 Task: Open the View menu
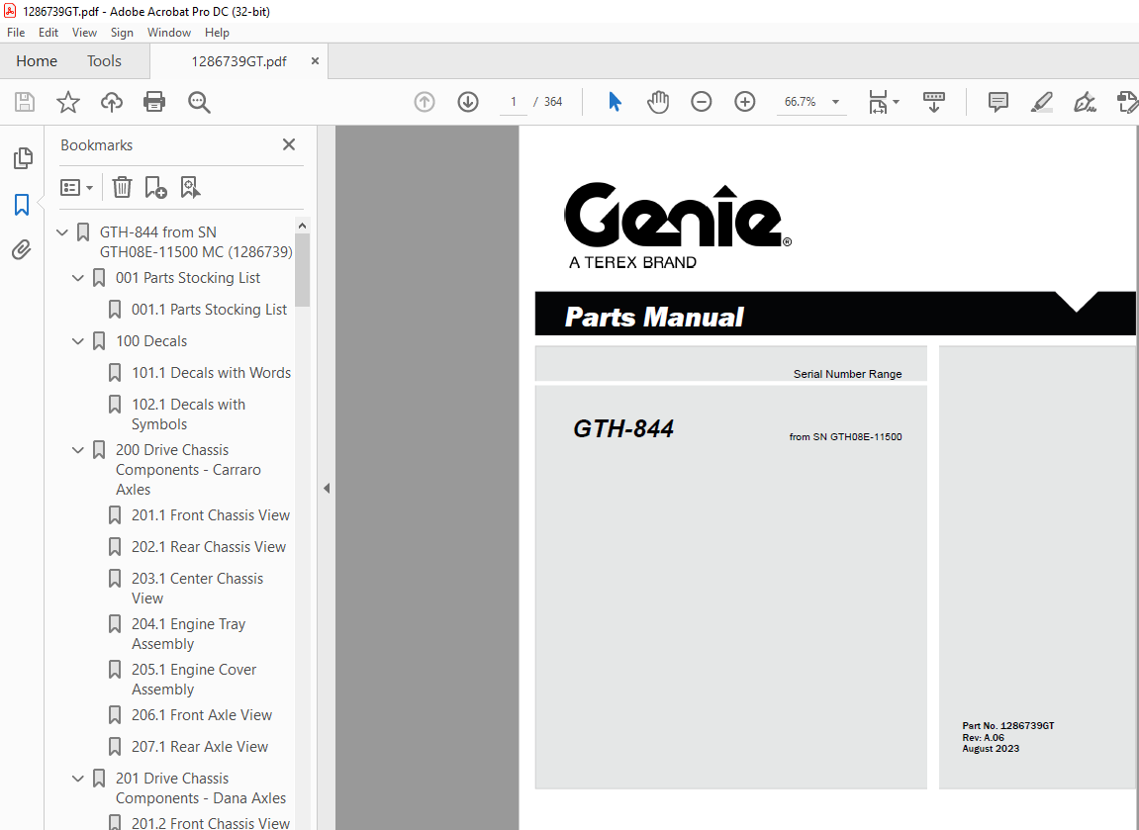point(84,33)
